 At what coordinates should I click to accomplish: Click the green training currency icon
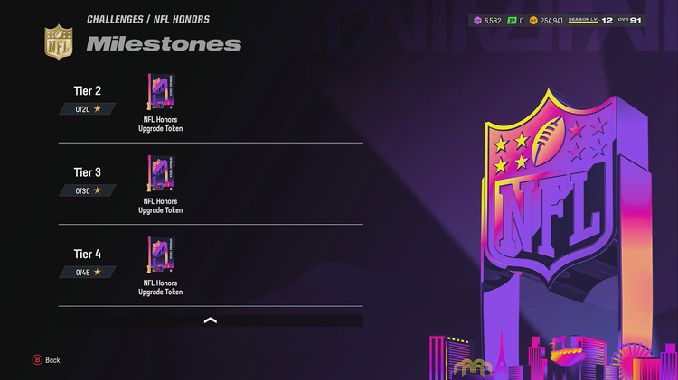[x=512, y=20]
